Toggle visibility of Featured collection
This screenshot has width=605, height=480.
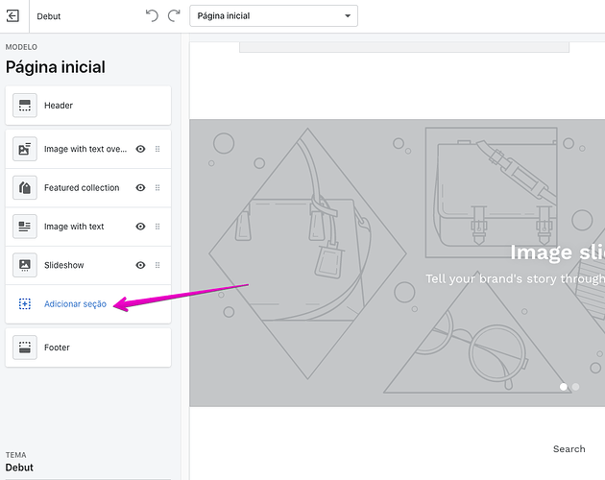[140, 188]
